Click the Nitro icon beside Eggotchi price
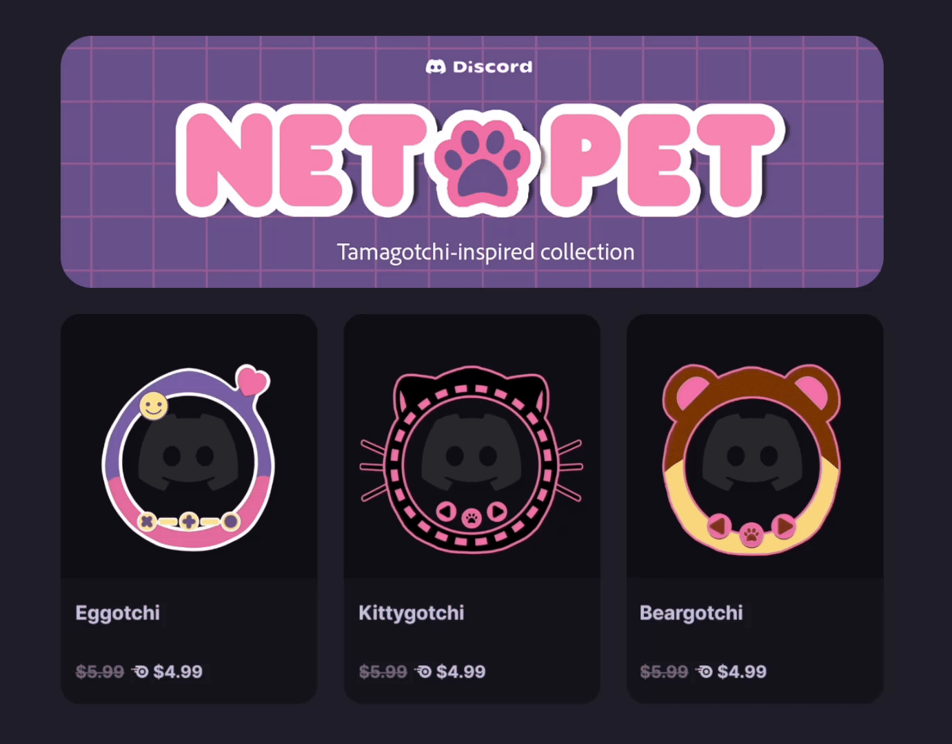 coord(140,671)
